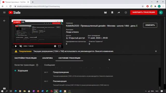
Task: Click the bookmark highlight icon in header
Action: tap(112, 13)
